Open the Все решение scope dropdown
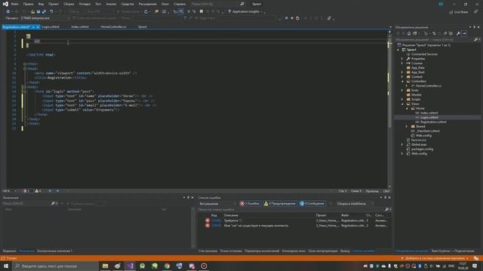Viewport: 483px width, 271px height. point(217,204)
